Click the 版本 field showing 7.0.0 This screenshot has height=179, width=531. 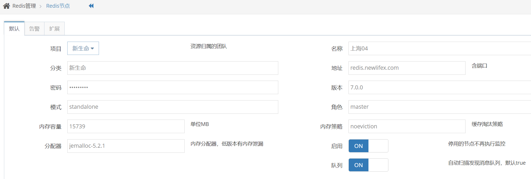point(440,87)
